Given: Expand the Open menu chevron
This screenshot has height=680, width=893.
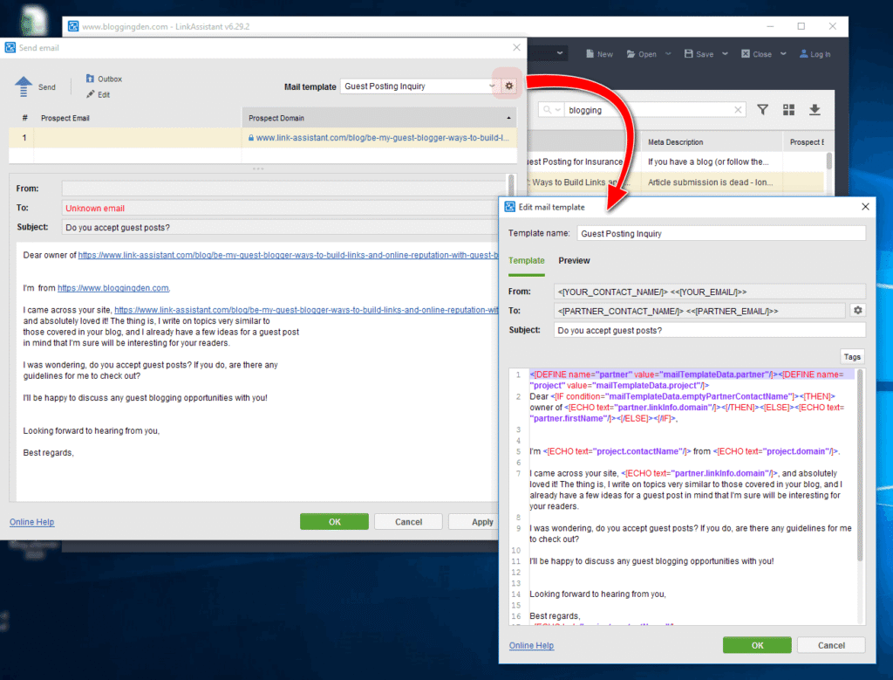Looking at the screenshot, I should point(667,53).
